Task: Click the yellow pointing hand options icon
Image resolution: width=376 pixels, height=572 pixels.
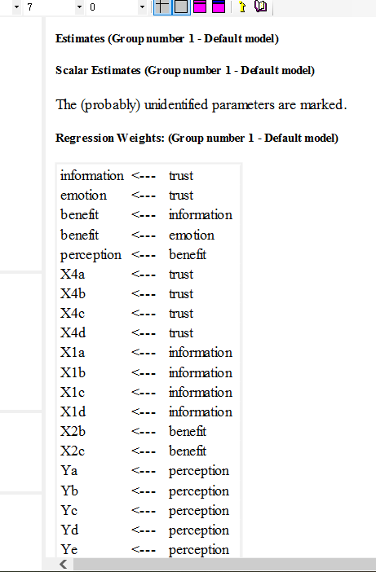Action: click(242, 7)
